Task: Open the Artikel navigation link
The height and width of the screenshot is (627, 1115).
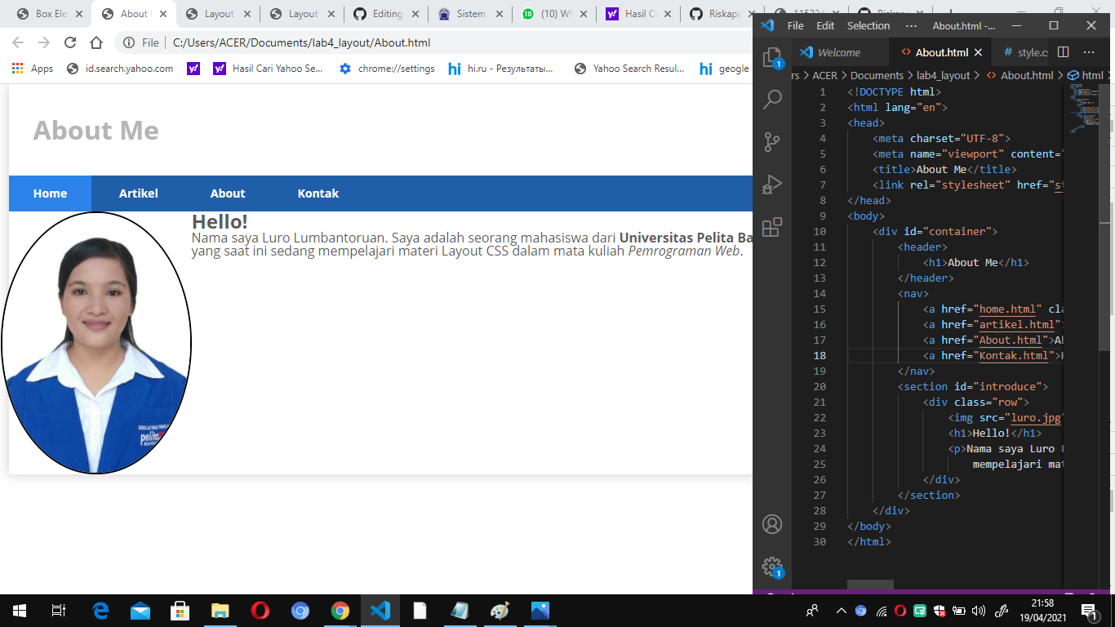Action: point(138,193)
